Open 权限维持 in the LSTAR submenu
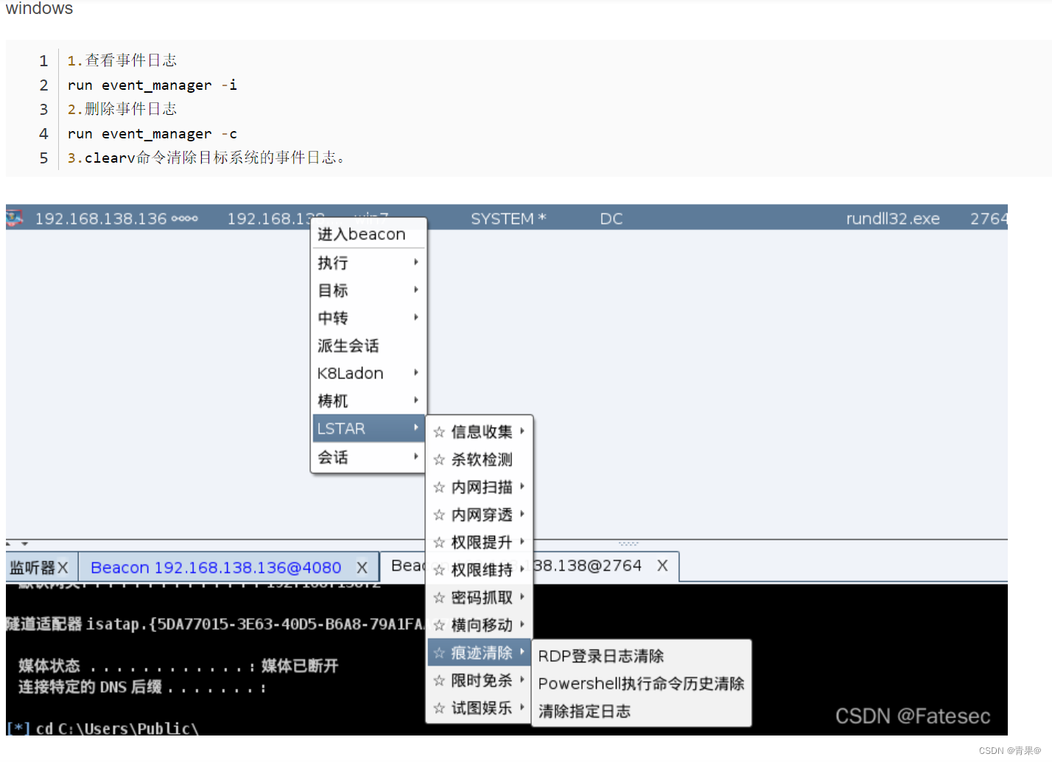This screenshot has width=1052, height=762. [480, 570]
